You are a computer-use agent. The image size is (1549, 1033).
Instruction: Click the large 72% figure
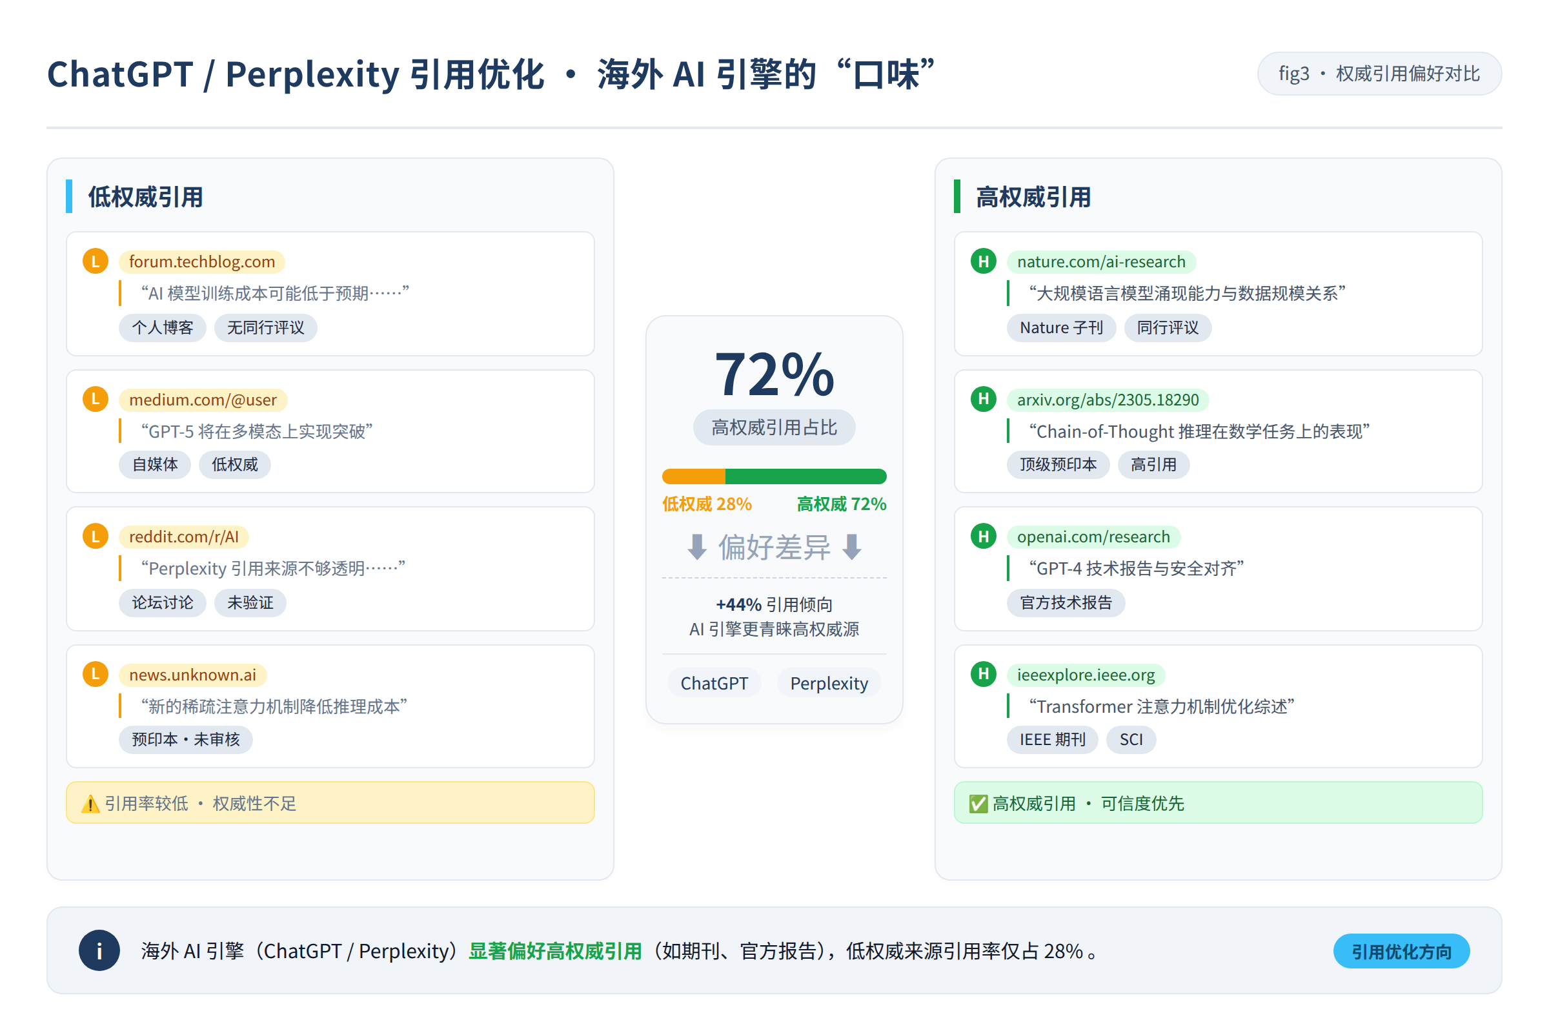tap(774, 374)
